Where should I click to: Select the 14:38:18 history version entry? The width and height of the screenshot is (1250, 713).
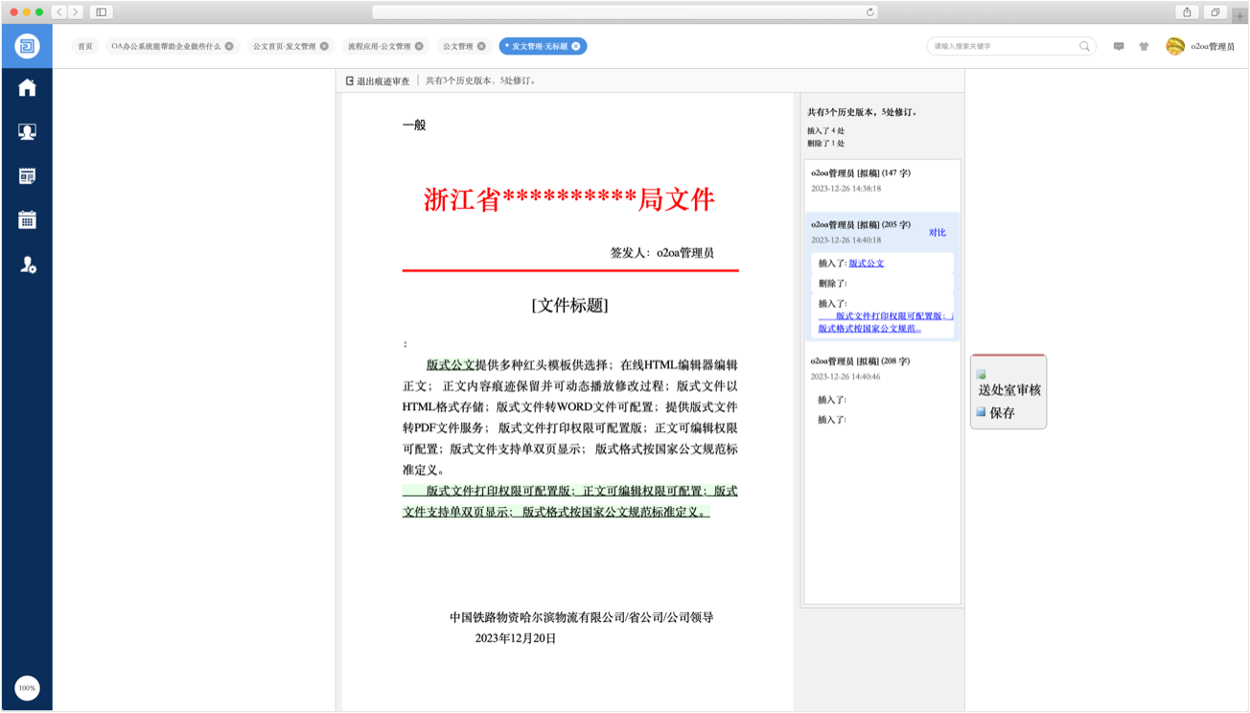click(x=882, y=181)
